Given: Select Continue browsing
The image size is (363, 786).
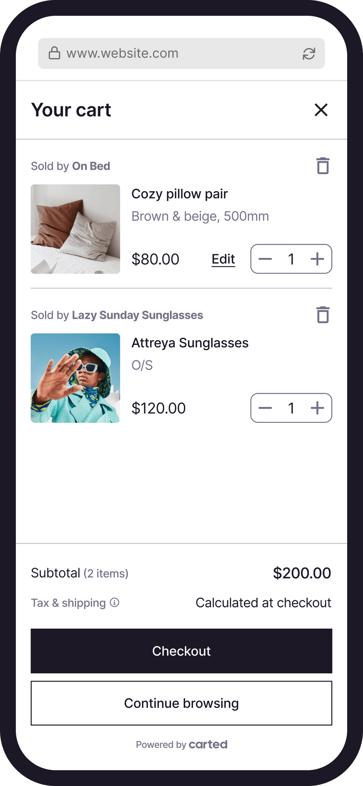Looking at the screenshot, I should click(181, 703).
